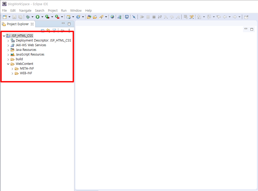Expand the JavaScript Resources node

pyautogui.click(x=8, y=54)
